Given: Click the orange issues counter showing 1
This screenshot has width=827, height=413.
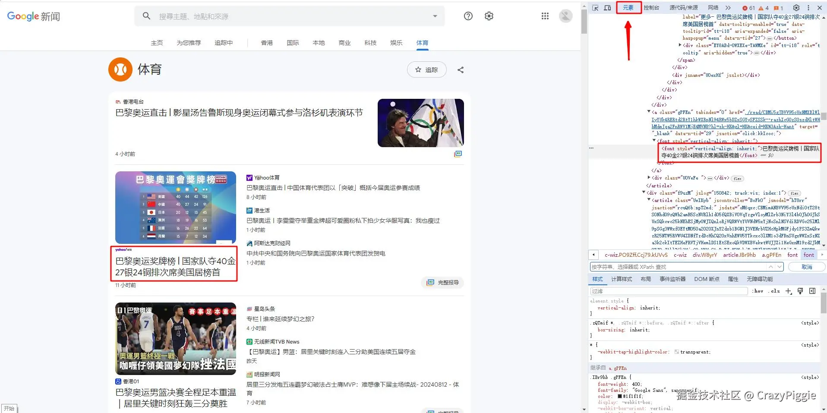Looking at the screenshot, I should pyautogui.click(x=778, y=8).
